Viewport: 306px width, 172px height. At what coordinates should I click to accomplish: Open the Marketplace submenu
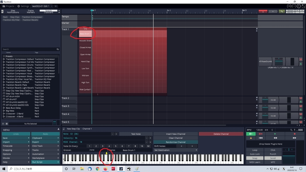(45, 158)
